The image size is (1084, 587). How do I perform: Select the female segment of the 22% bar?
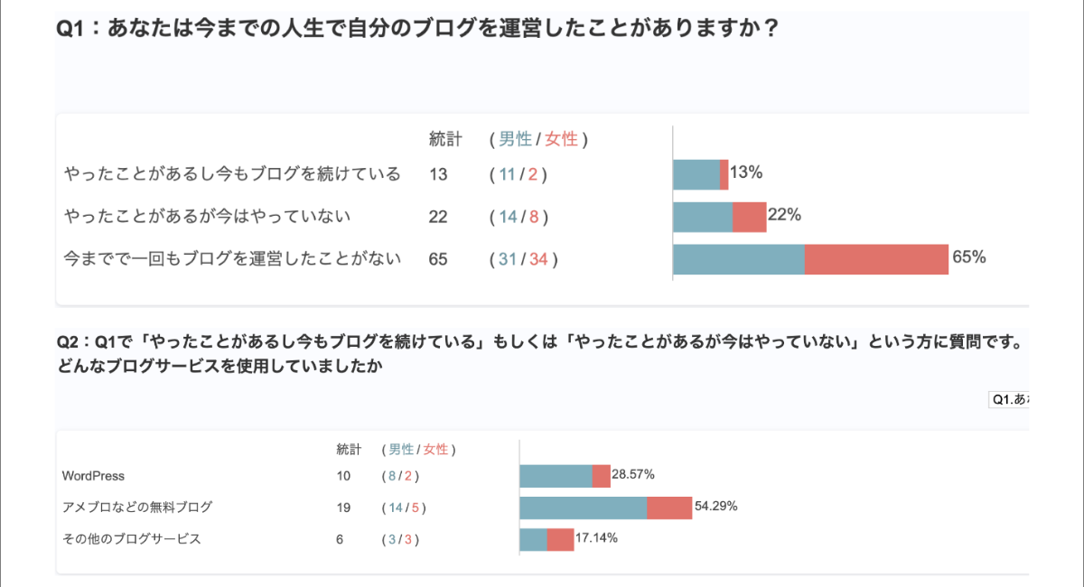pos(749,217)
